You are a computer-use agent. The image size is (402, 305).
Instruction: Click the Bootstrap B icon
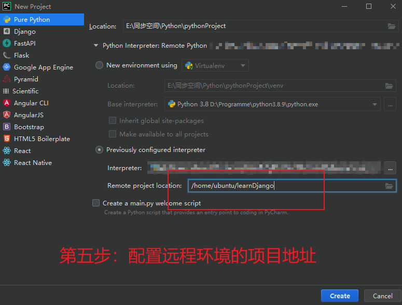click(x=7, y=127)
